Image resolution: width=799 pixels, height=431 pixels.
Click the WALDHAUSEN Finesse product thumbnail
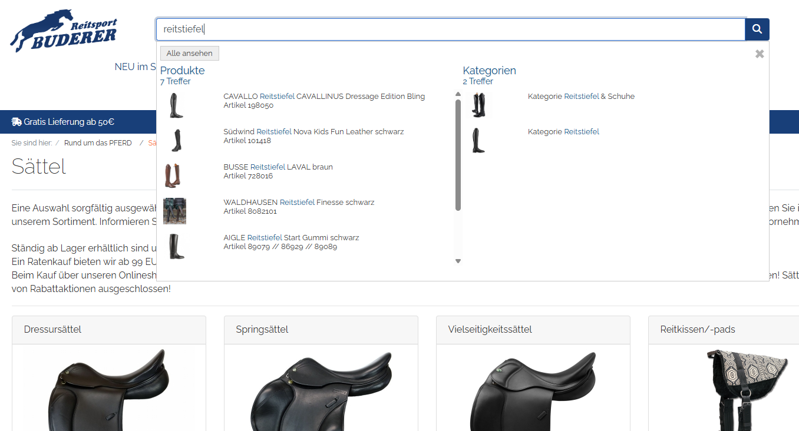[174, 211]
